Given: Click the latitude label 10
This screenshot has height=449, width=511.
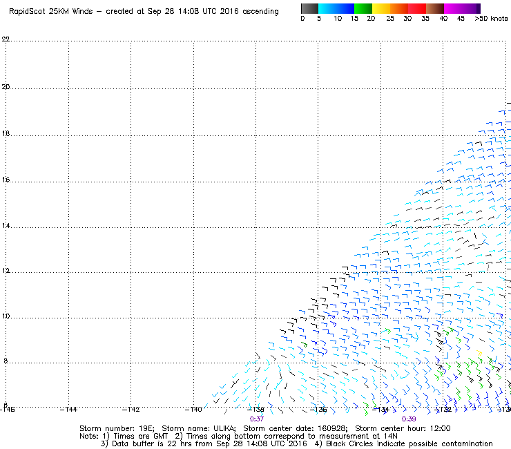Looking at the screenshot, I should click(6, 316).
